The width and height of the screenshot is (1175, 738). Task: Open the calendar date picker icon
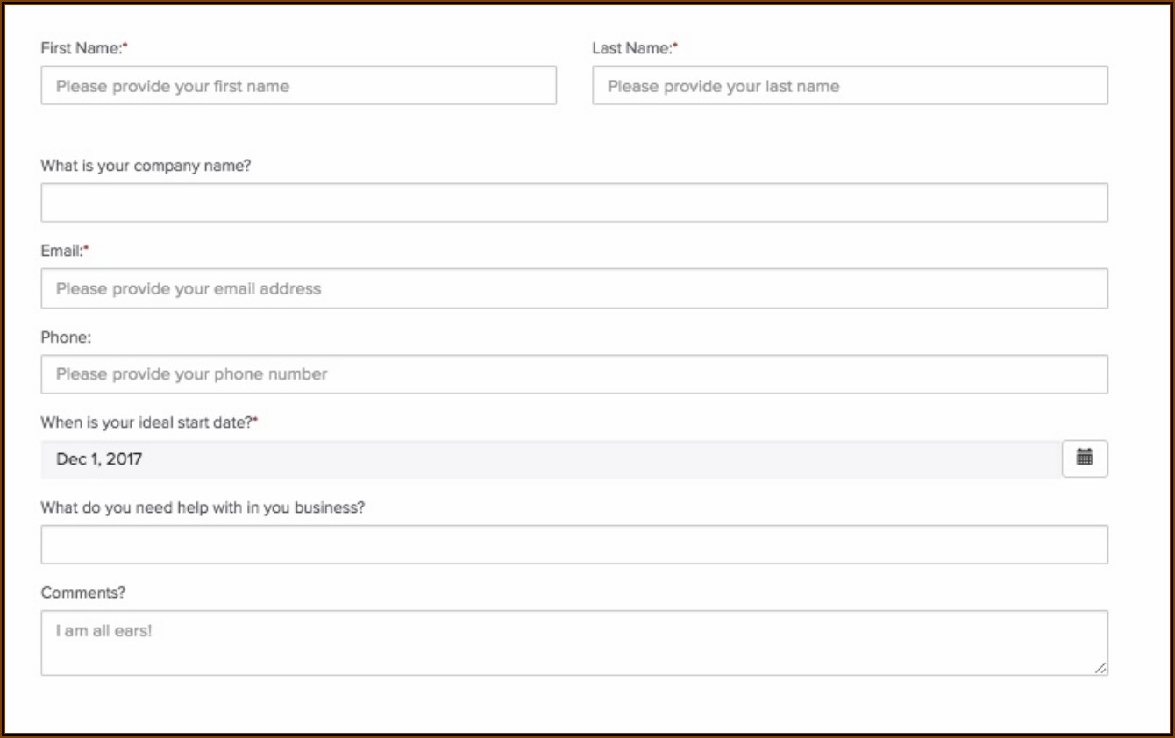click(x=1085, y=458)
